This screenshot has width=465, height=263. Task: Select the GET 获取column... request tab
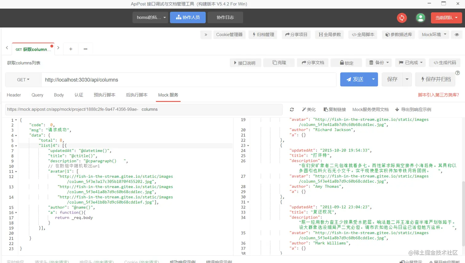pos(33,49)
